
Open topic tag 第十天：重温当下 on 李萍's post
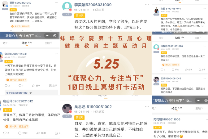(16, 80)
